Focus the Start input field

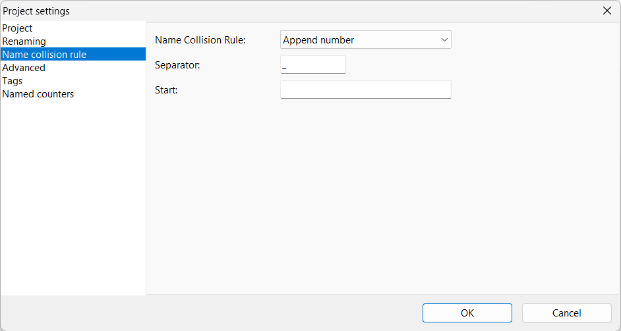tap(366, 89)
